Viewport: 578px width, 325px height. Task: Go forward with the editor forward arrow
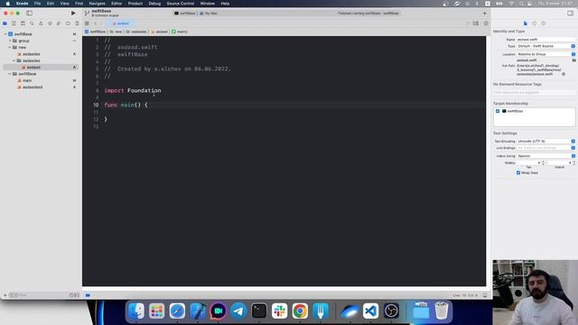(101, 23)
